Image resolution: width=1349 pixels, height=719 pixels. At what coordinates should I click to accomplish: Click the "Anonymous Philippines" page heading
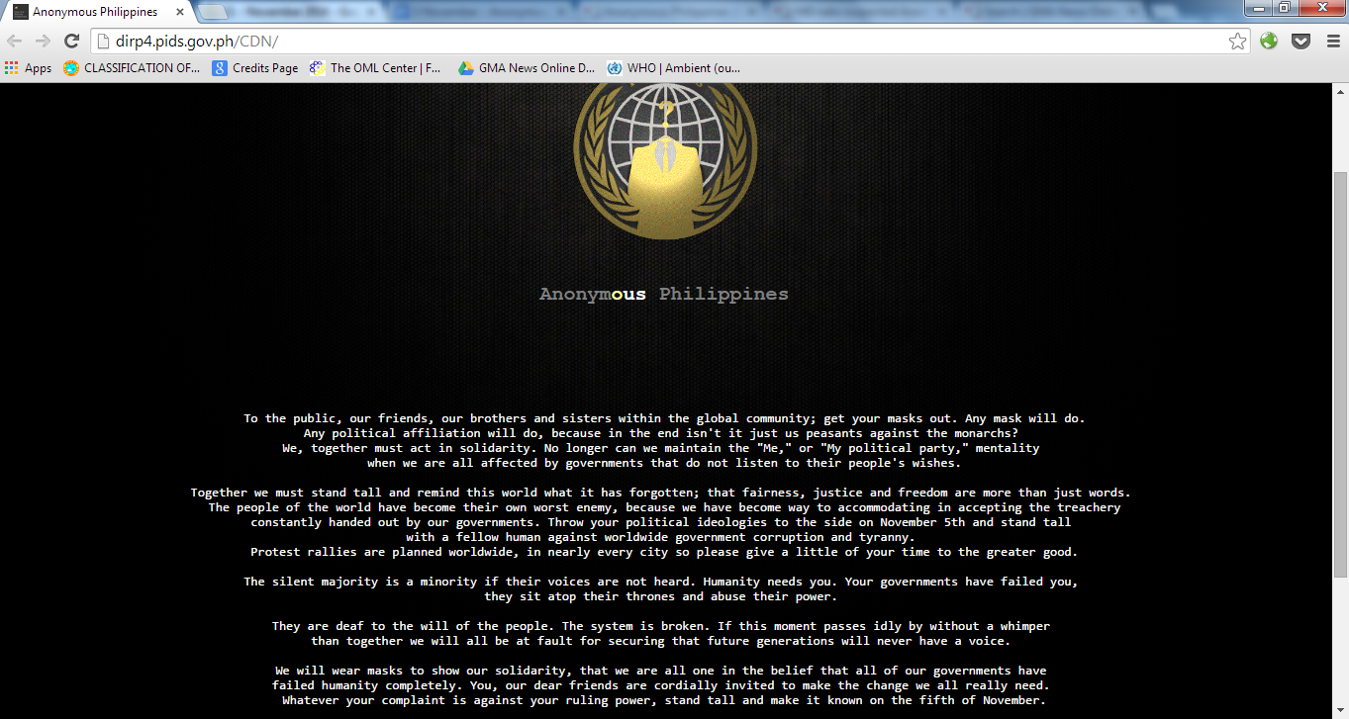[664, 294]
